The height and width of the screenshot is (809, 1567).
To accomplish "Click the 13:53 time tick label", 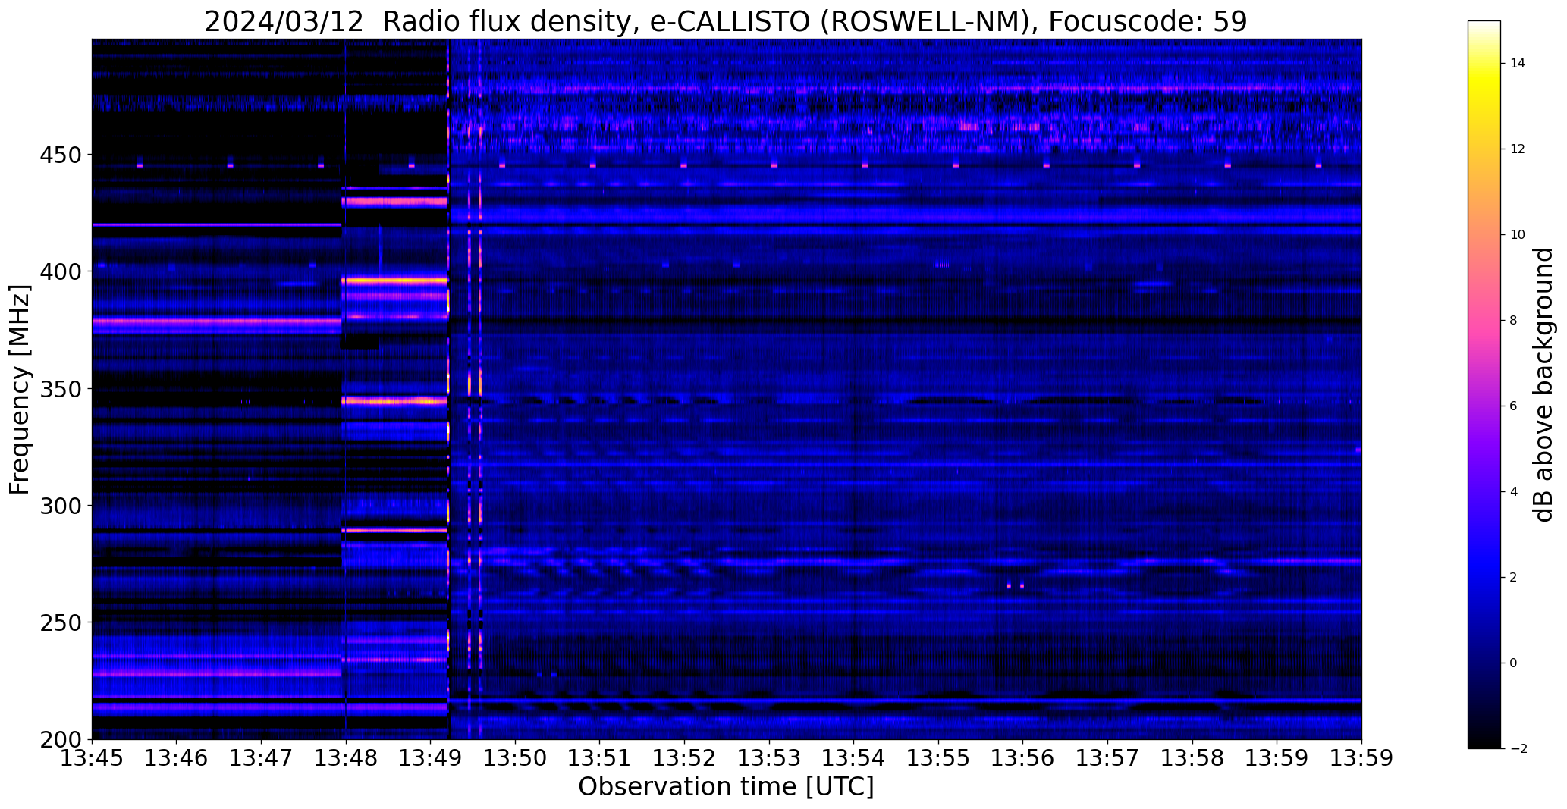I will pos(769,758).
